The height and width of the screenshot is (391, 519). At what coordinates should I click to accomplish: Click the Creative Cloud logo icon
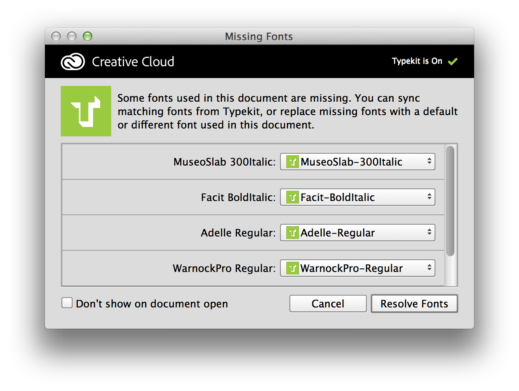pos(73,61)
